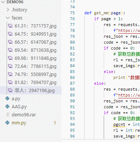Click the underlined pgcnt variable on line 94
This screenshot has width=140, height=142.
[119, 125]
